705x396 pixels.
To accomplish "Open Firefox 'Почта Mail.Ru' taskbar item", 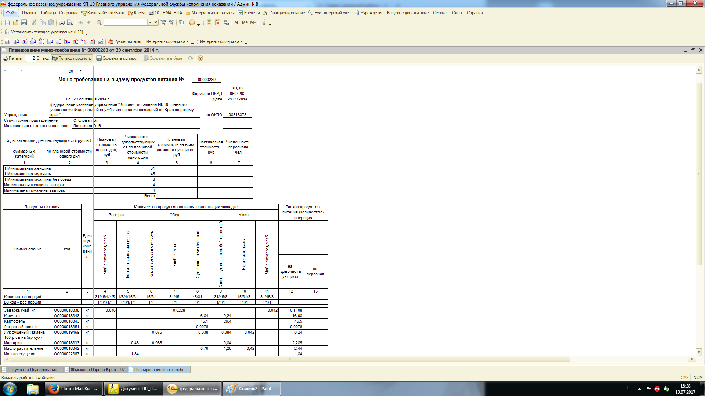I will pos(73,389).
